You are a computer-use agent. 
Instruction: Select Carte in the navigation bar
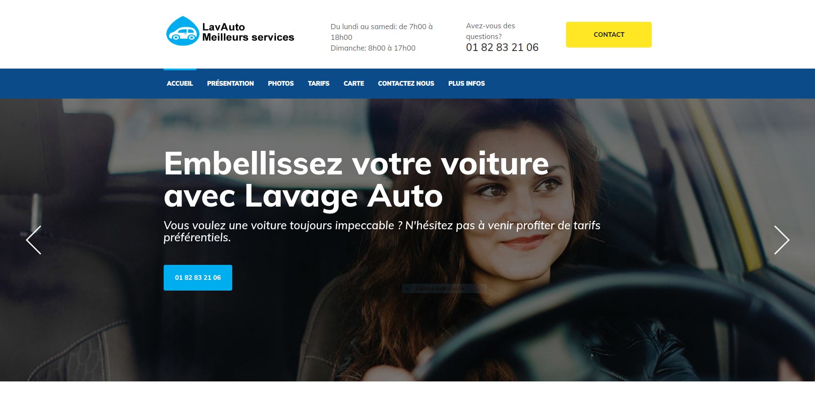pos(354,84)
